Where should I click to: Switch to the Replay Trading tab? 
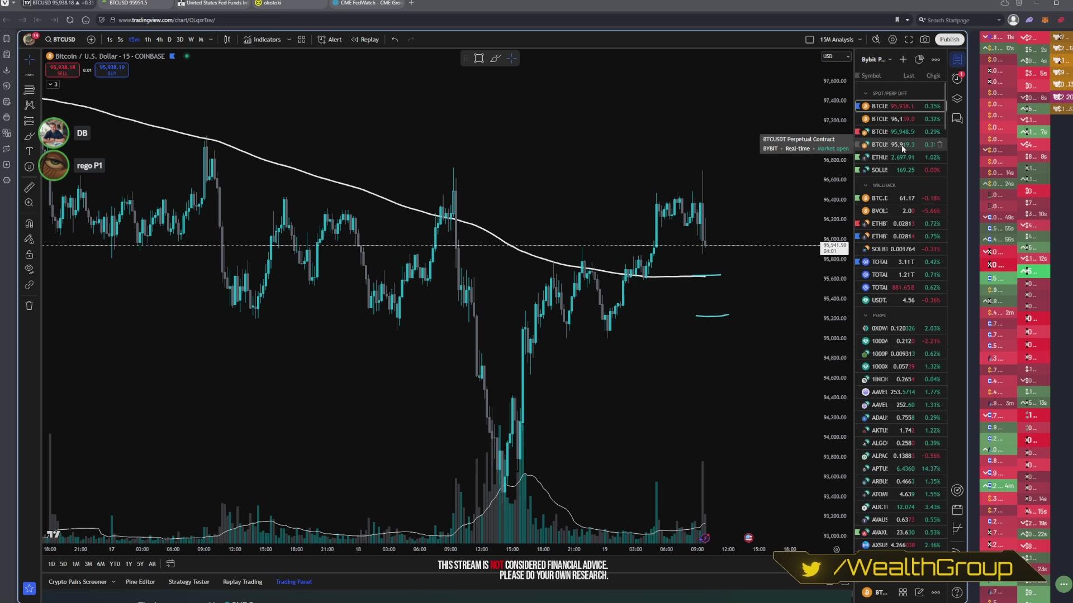(x=243, y=582)
